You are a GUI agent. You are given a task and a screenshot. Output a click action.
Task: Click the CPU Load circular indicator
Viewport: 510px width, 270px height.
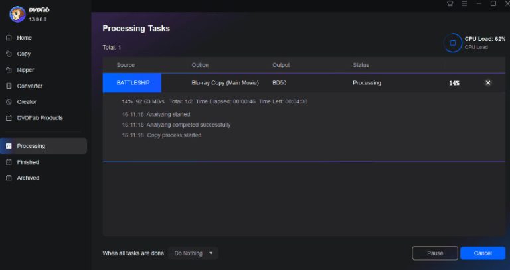click(x=452, y=43)
